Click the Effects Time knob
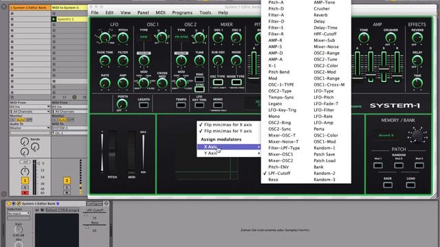Image resolution: width=440 pixels, height=247 pixels. pyautogui.click(x=417, y=83)
